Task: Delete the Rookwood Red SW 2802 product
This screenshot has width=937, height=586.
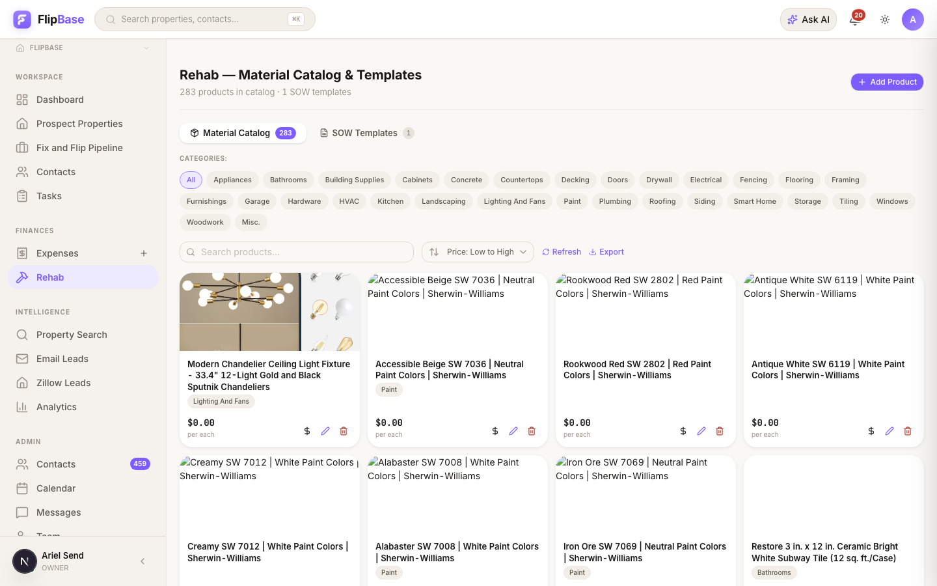Action: click(x=720, y=431)
